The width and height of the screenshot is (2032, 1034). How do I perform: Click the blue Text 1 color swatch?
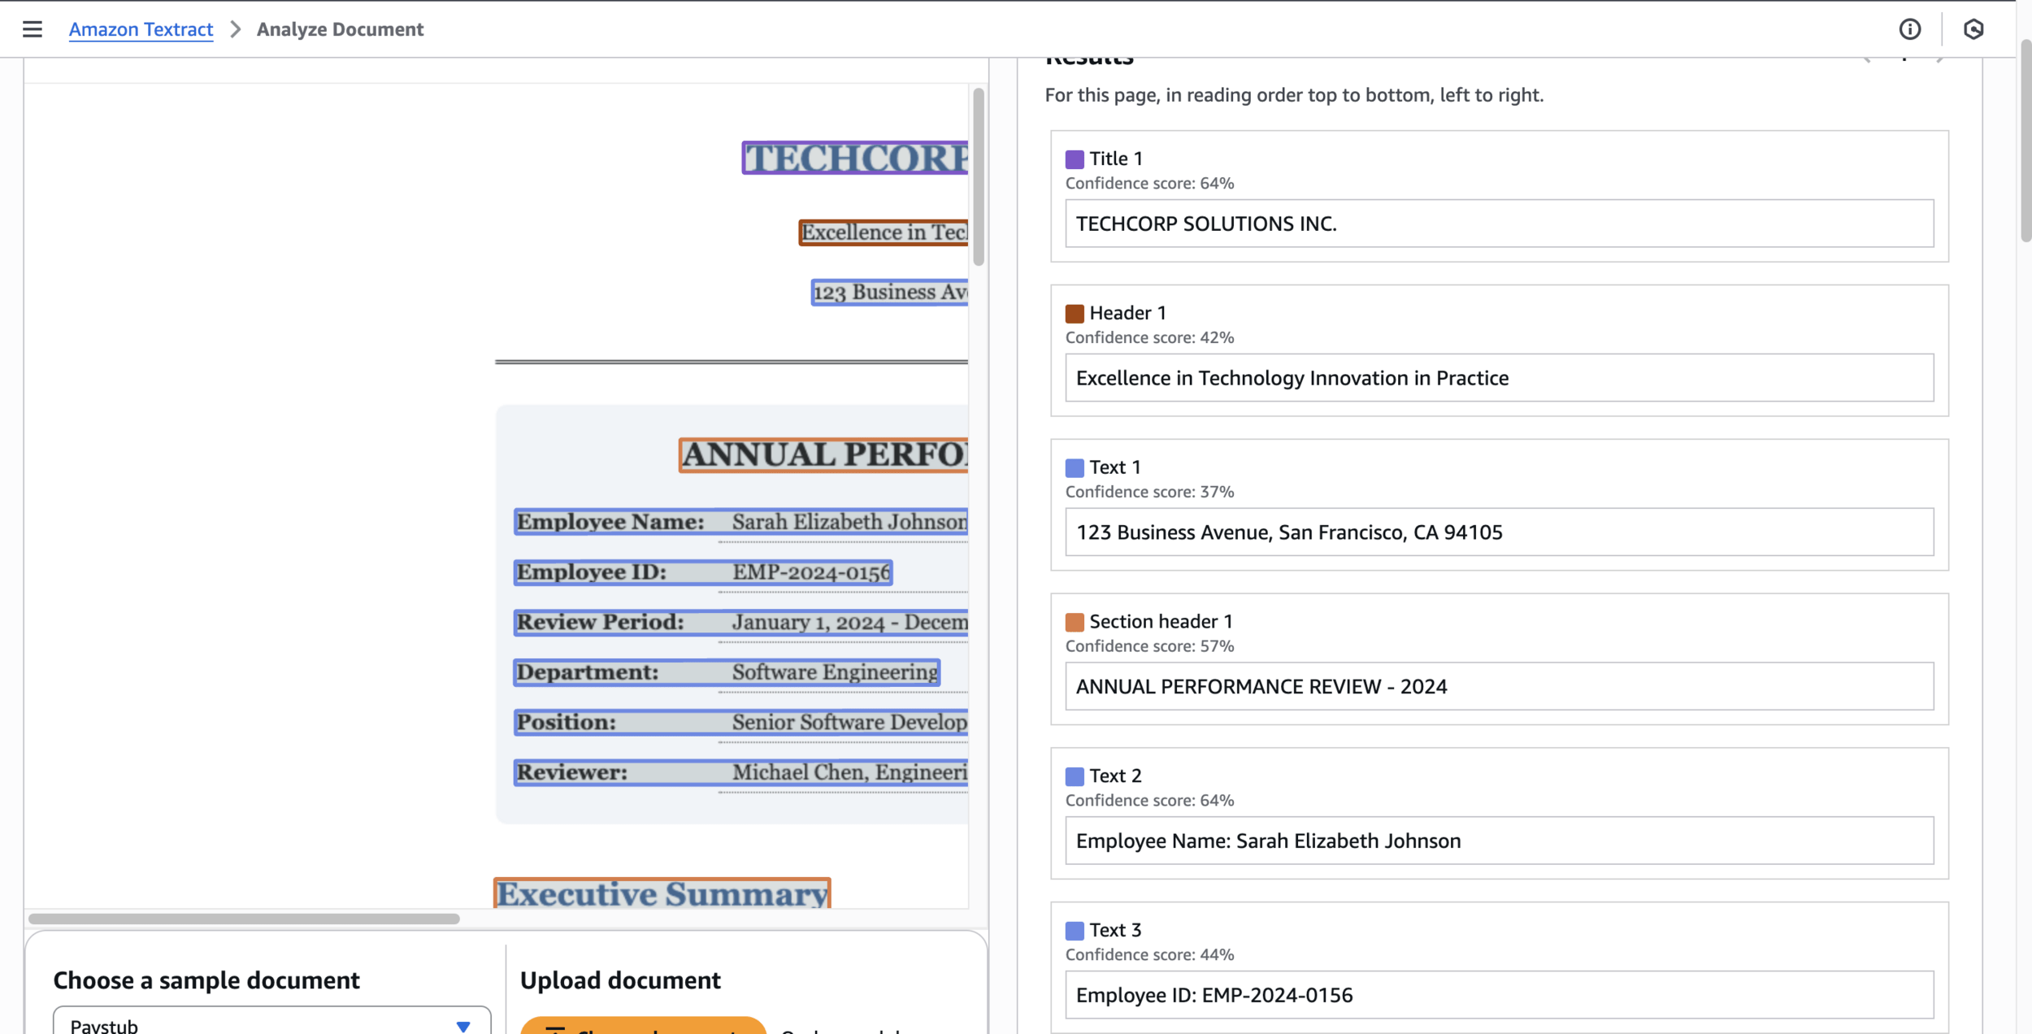[x=1074, y=468]
